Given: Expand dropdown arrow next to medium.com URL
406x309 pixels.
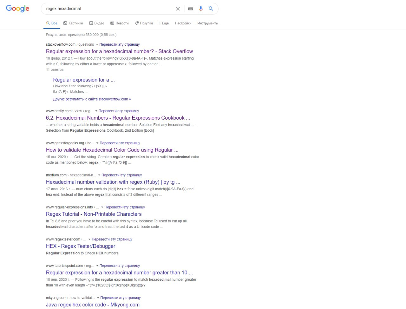Looking at the screenshot, I should [99, 175].
